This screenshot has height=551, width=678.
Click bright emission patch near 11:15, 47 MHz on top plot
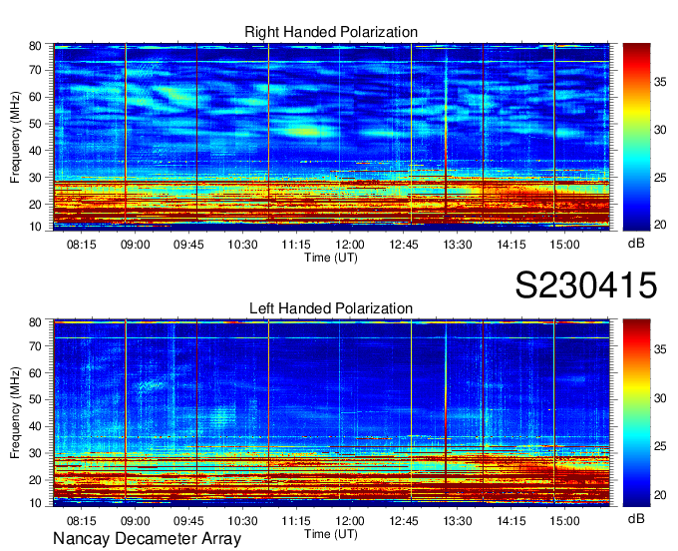pyautogui.click(x=306, y=131)
